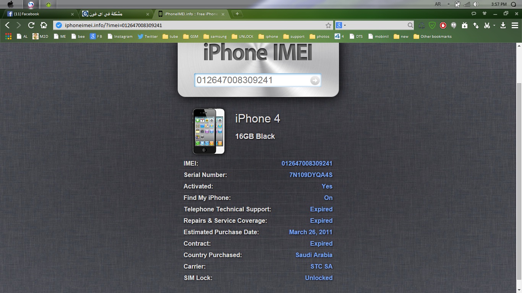Open the recycle extension icon
The height and width of the screenshot is (293, 522).
(x=421, y=25)
